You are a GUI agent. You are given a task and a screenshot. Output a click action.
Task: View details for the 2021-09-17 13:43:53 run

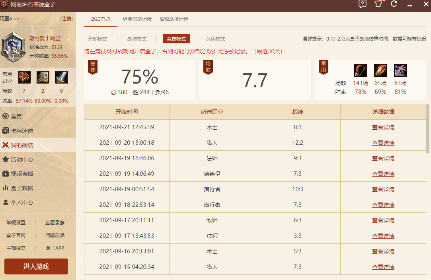(x=383, y=236)
